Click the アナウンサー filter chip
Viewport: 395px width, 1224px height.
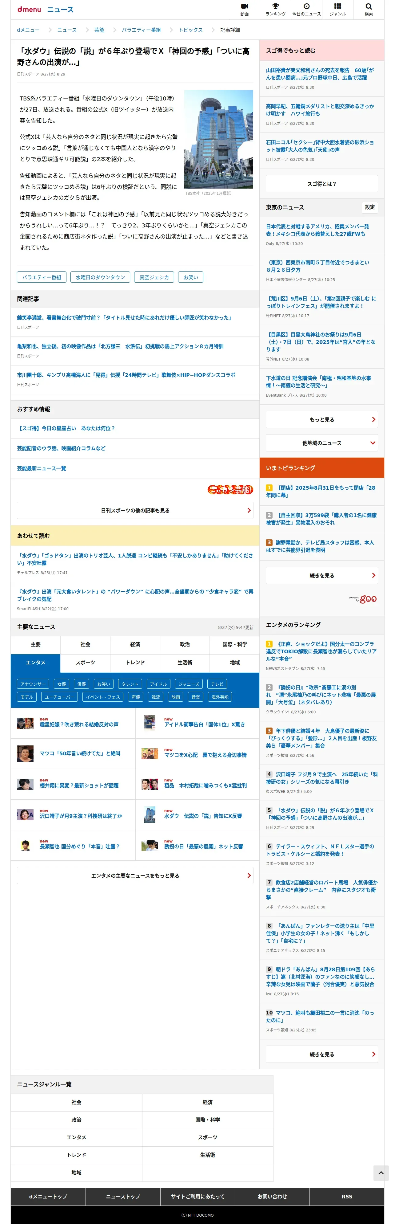coord(33,684)
